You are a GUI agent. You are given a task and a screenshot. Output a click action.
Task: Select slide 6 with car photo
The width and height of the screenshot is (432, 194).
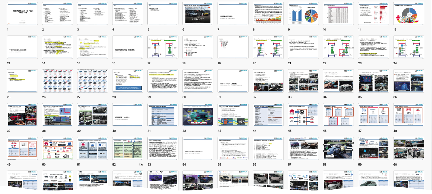(198, 13)
